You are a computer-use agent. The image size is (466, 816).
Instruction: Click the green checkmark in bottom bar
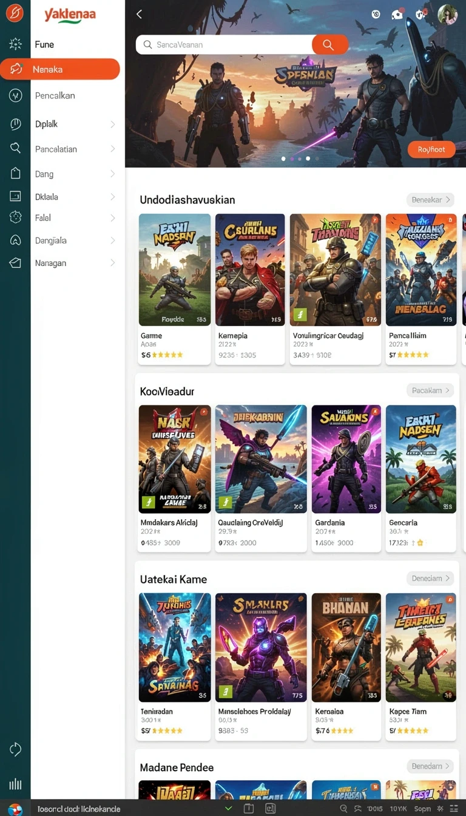pos(228,809)
